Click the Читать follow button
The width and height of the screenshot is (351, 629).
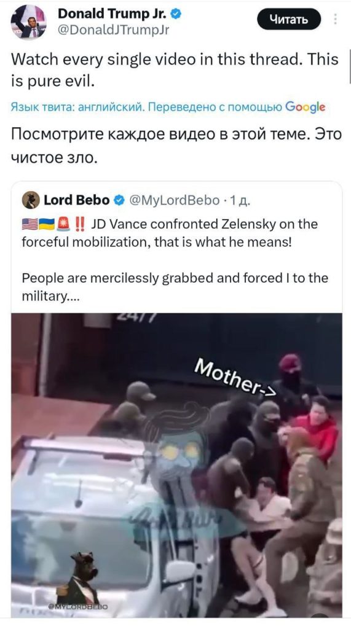289,19
